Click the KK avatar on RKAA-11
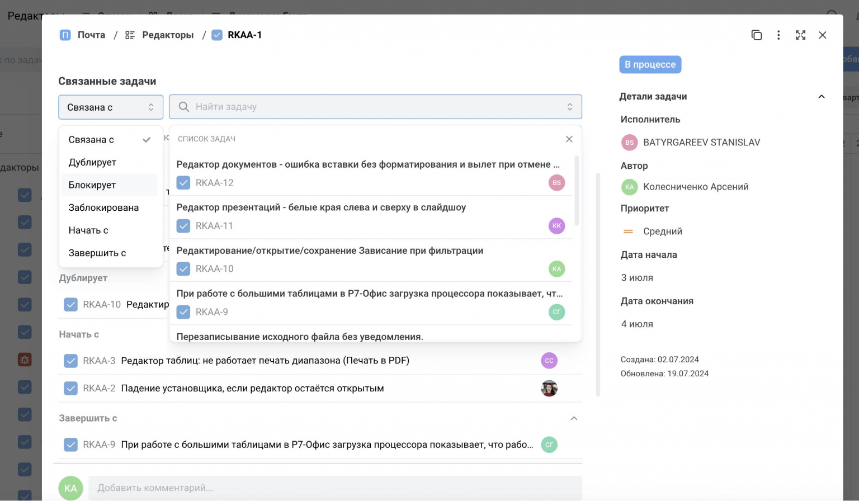This screenshot has width=859, height=501. (556, 226)
